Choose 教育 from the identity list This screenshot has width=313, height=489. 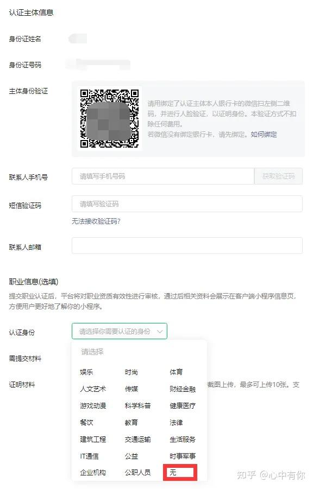(x=131, y=423)
